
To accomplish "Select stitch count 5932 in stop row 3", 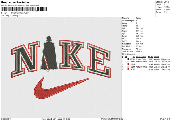I will click(133, 64).
